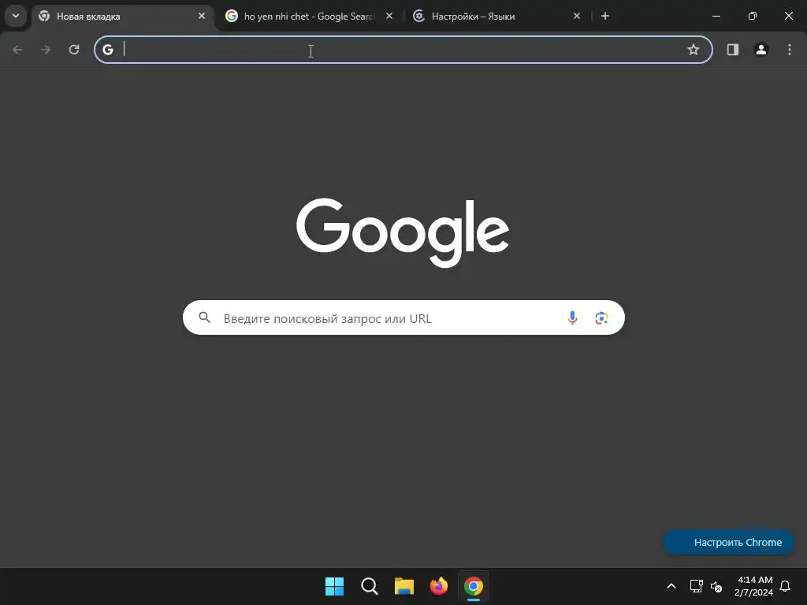Reload the current page
The width and height of the screenshot is (807, 605).
coord(74,50)
